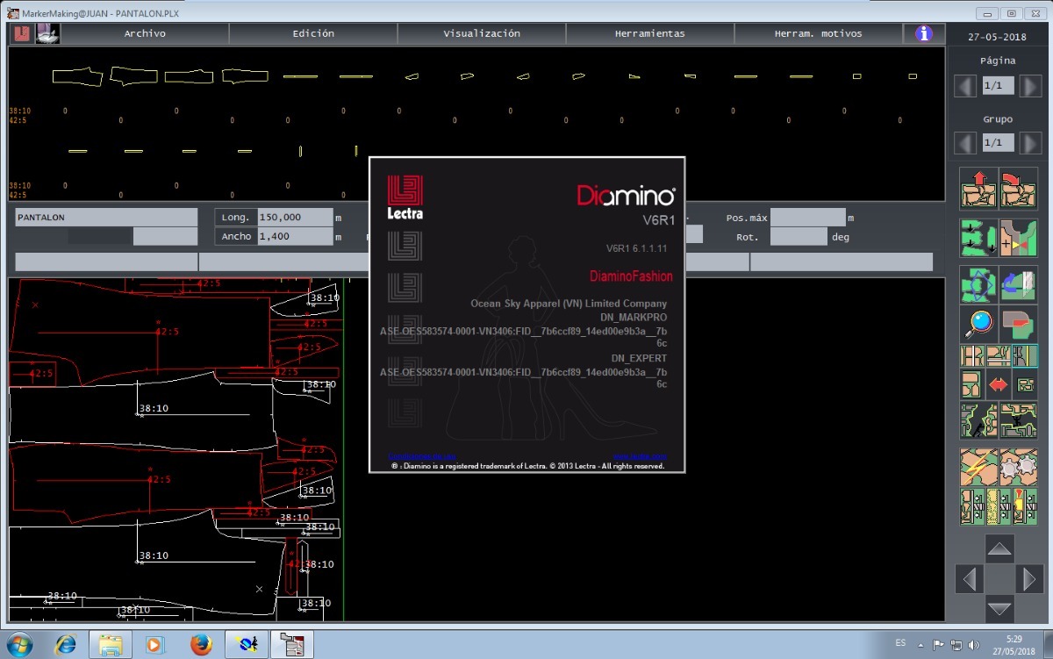Click the Long. field showing 150,000
The image size is (1053, 659).
[x=295, y=217]
